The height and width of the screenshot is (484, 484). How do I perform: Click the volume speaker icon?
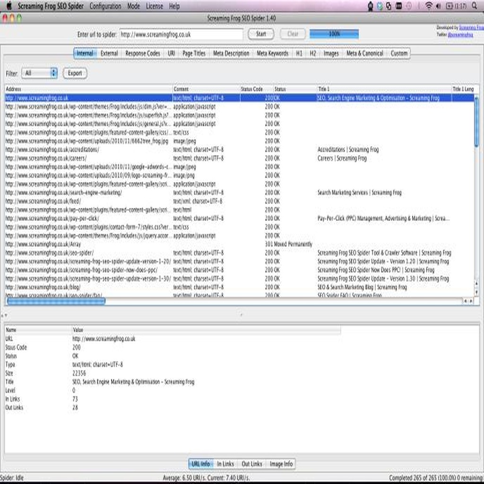click(438, 6)
